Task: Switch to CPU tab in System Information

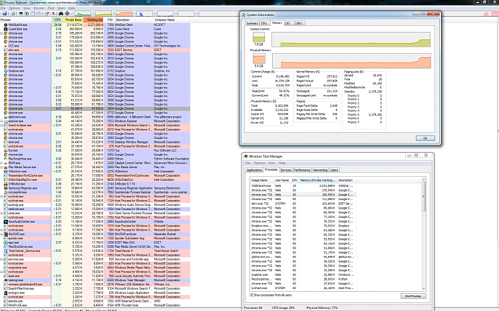Action: pos(264,23)
